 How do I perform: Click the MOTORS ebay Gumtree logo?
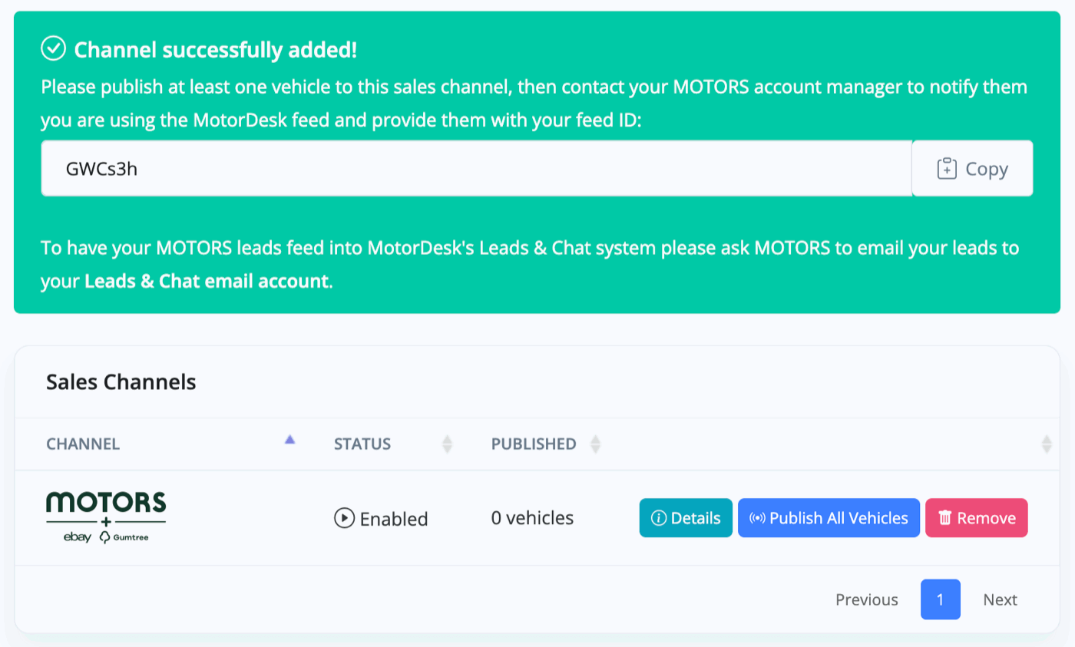(106, 518)
